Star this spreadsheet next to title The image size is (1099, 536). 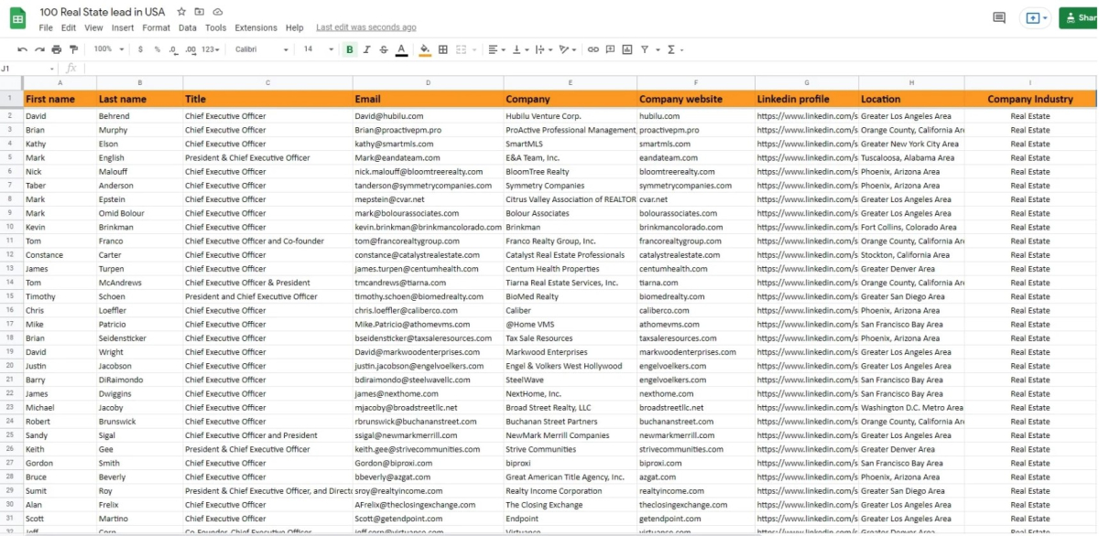click(x=181, y=12)
